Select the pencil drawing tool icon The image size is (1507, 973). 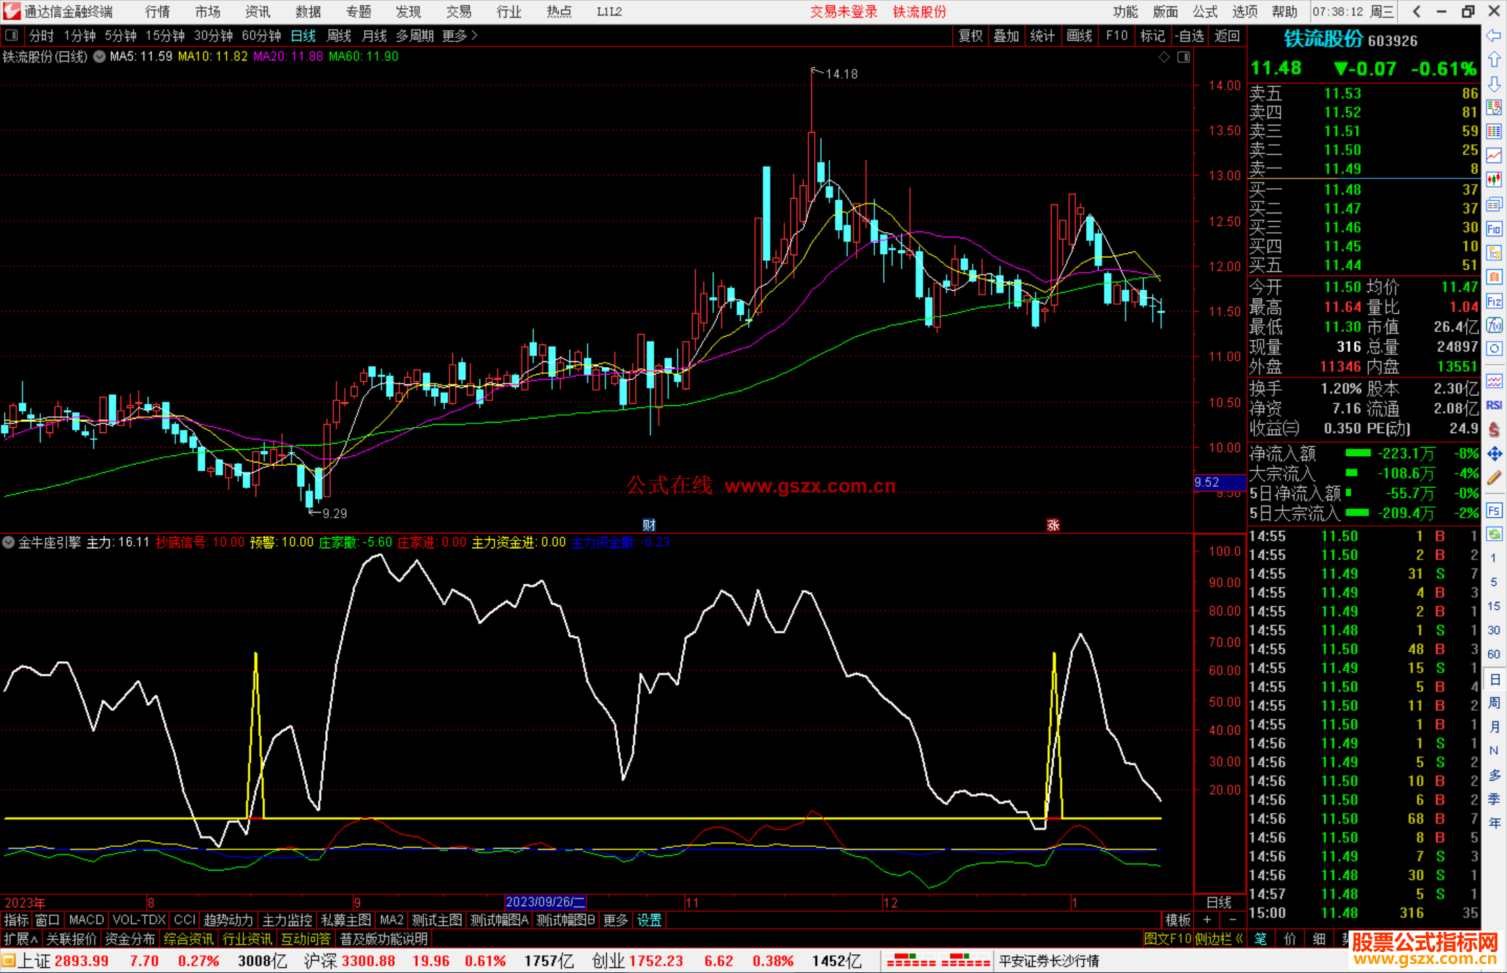tap(1494, 478)
